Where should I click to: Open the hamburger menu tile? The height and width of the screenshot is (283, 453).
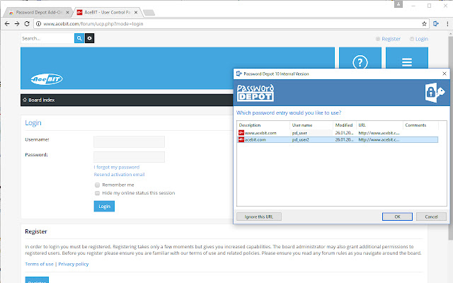pyautogui.click(x=407, y=63)
